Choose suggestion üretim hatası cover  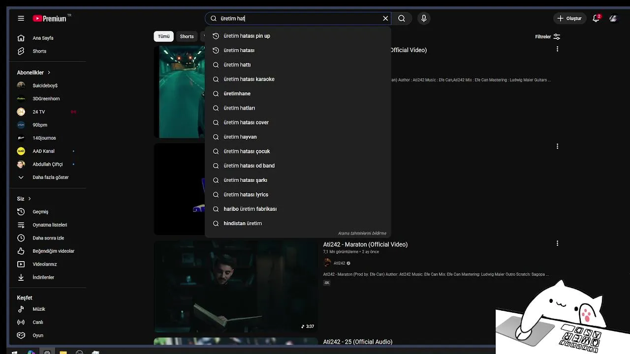pyautogui.click(x=298, y=122)
